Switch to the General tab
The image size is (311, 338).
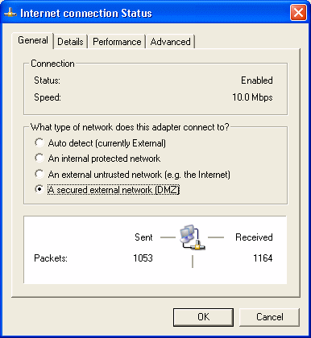[x=33, y=40]
